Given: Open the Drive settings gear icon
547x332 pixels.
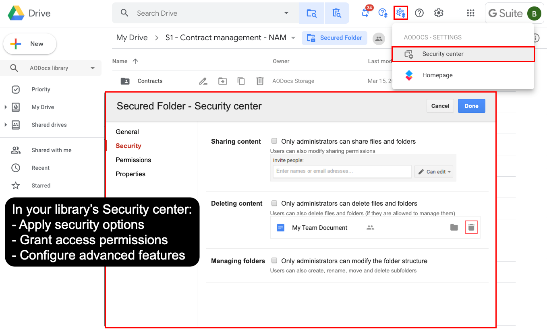Looking at the screenshot, I should click(439, 13).
